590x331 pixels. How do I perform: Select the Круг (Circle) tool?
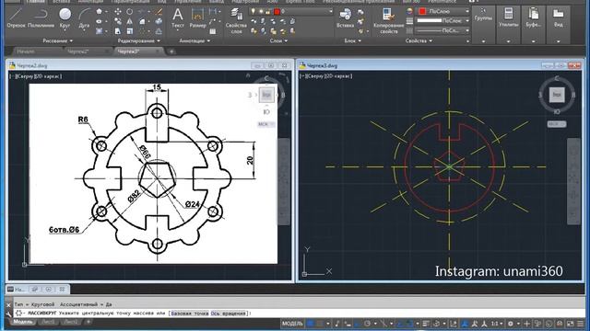pos(65,18)
